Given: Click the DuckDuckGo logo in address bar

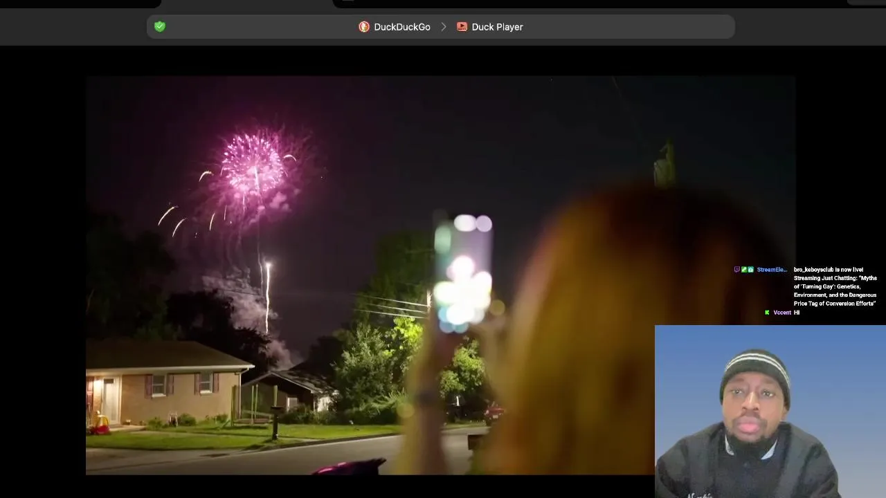Looking at the screenshot, I should click(x=364, y=27).
